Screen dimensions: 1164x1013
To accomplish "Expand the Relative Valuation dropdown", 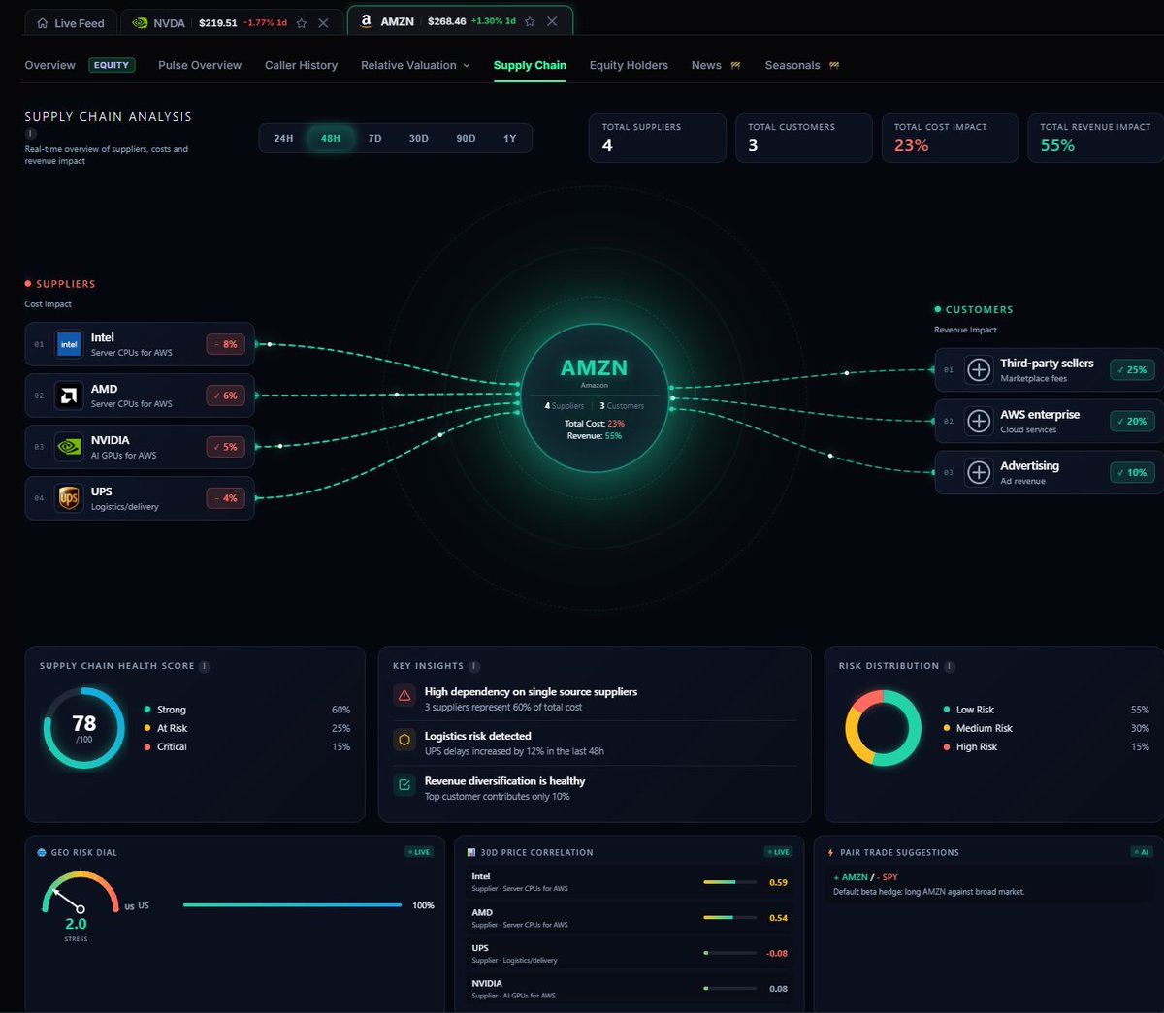I will point(415,65).
